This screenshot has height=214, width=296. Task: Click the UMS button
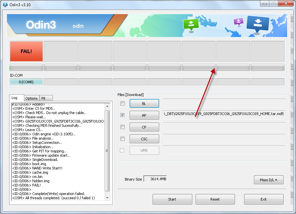coord(144,150)
